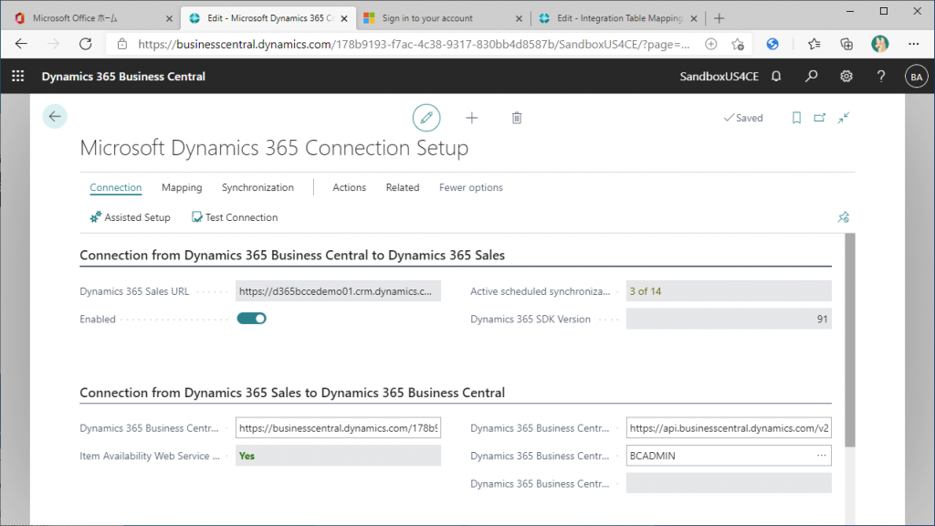Click the SandboxUS4CE environment name
This screenshot has height=526, width=935.
coord(720,77)
